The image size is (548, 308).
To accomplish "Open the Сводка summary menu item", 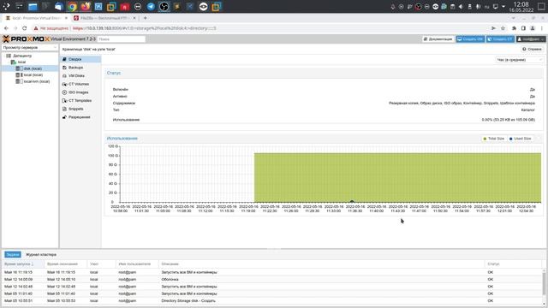I will (80, 59).
